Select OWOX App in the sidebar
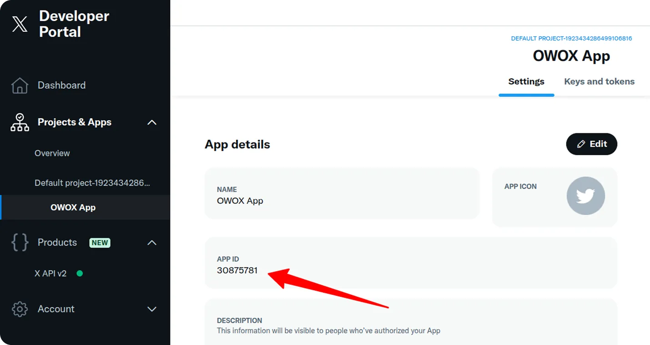650x345 pixels. (73, 207)
